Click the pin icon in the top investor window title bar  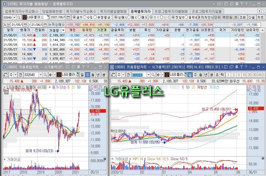point(237,4)
